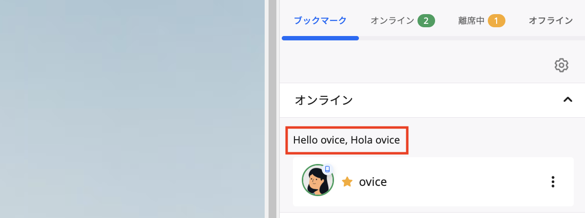Image resolution: width=585 pixels, height=218 pixels.
Task: Click the オンライン section header title
Action: tap(324, 100)
